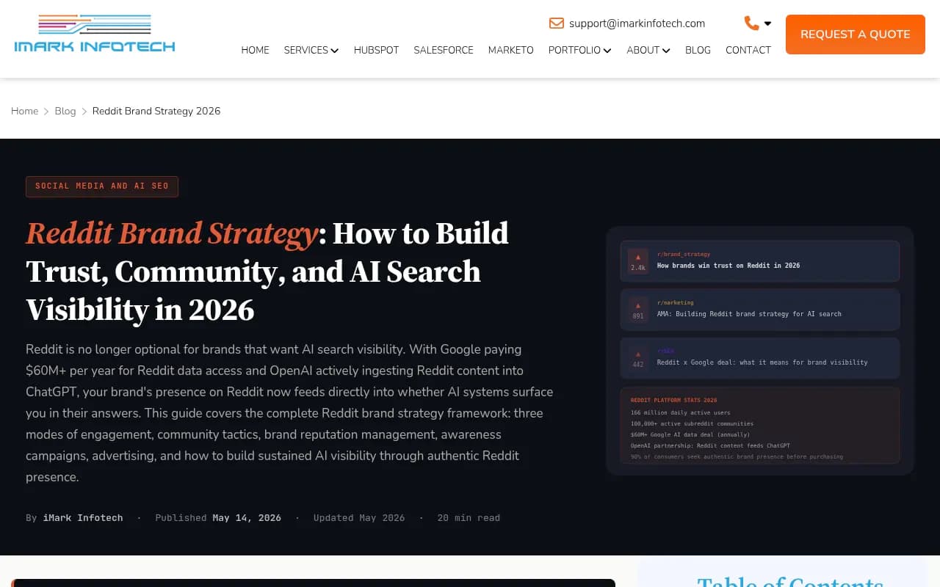Click the Blog breadcrumb link
Screen dimensions: 940x587
pos(65,111)
